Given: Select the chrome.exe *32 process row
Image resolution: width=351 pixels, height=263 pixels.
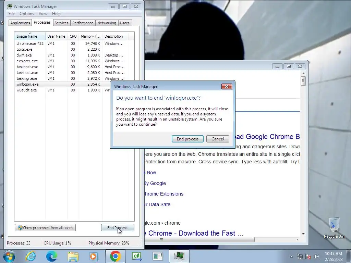Looking at the screenshot, I should point(74,43).
